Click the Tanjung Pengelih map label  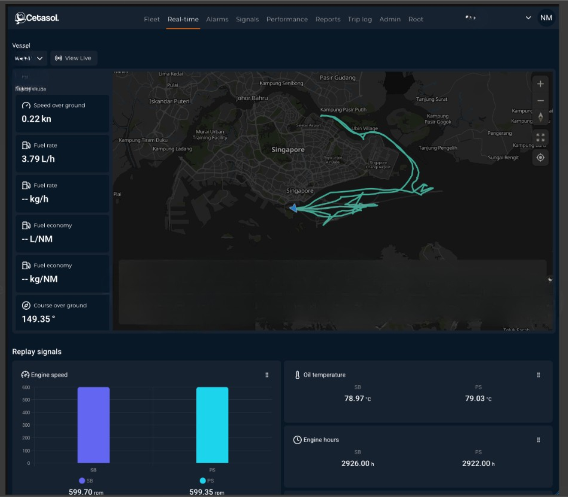click(438, 148)
